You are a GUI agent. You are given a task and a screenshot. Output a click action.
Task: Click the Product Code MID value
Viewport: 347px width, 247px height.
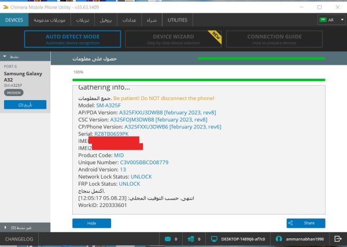point(119,155)
